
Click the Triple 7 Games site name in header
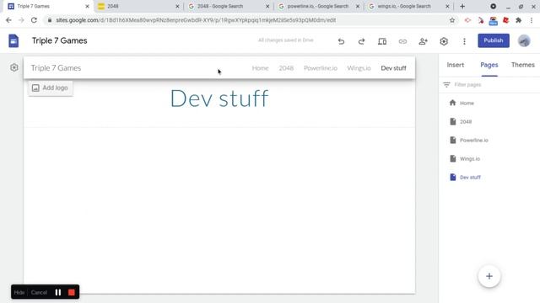pos(56,68)
